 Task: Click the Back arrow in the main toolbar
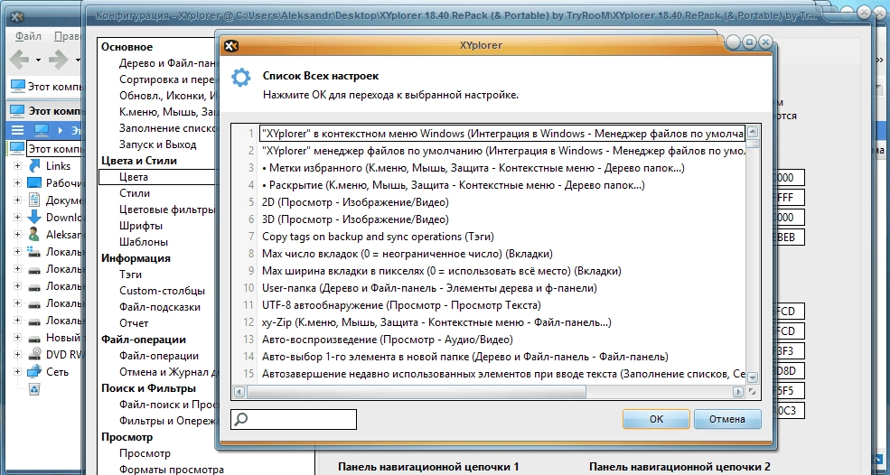pos(20,59)
